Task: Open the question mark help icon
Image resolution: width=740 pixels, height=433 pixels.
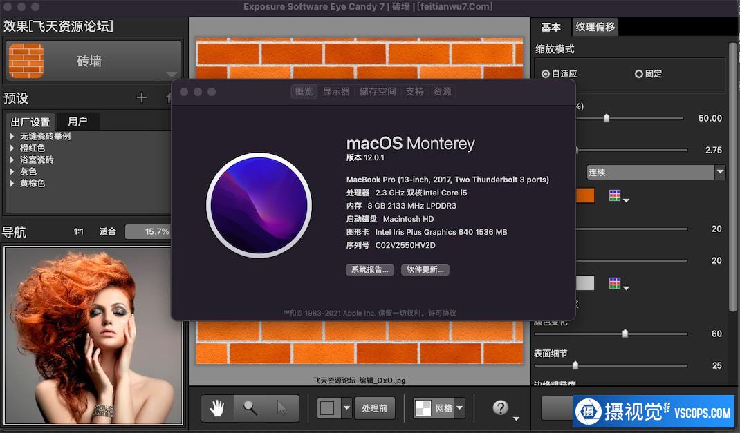Action: click(x=500, y=407)
